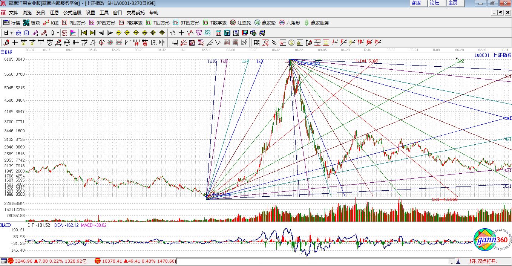Toggle the crosshair cursor tool
This screenshot has height=266, width=512.
coord(182,33)
